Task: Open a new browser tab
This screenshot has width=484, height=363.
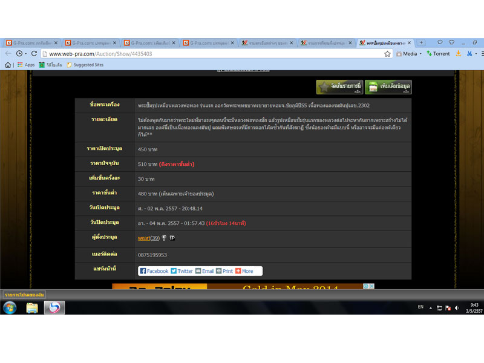Action: [x=422, y=43]
